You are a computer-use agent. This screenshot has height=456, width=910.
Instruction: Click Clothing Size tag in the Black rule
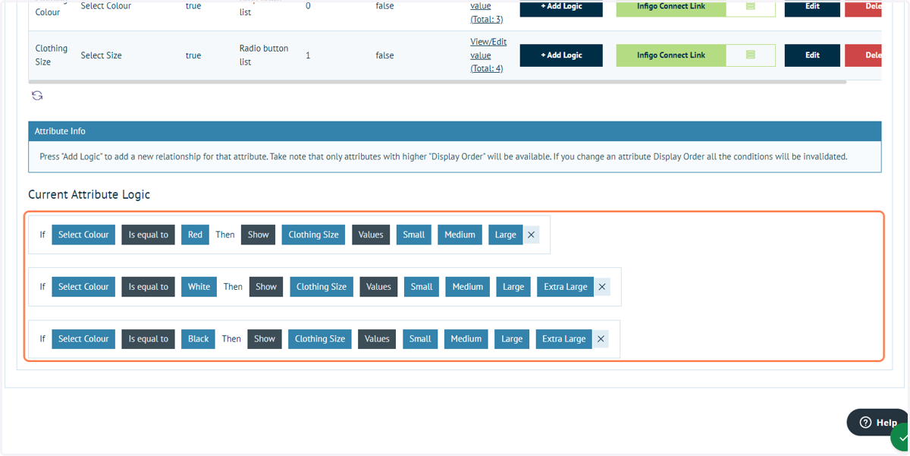(320, 339)
